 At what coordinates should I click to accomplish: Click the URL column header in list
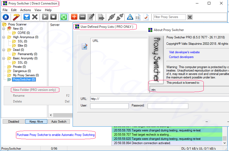click(95, 41)
